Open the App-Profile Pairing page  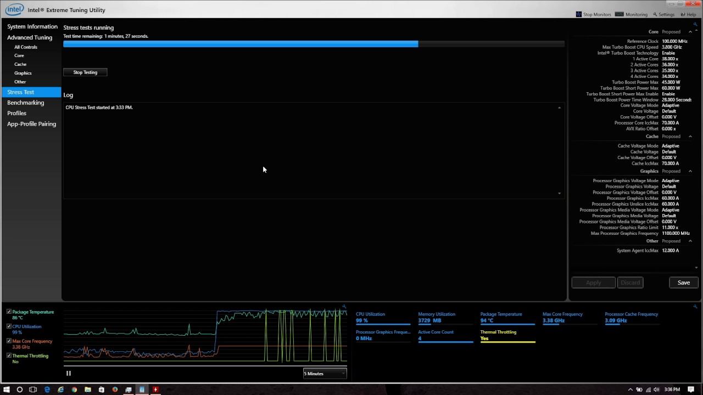click(32, 124)
